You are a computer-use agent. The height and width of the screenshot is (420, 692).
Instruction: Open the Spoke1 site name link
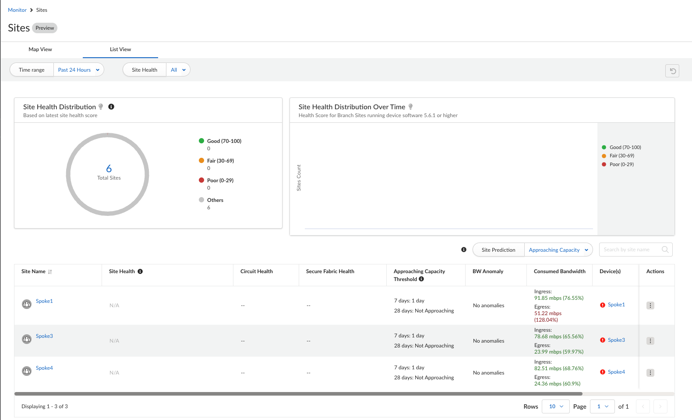pos(44,301)
